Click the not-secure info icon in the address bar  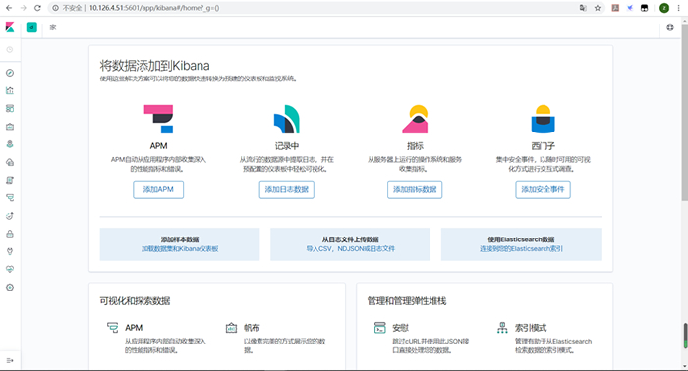(x=56, y=8)
